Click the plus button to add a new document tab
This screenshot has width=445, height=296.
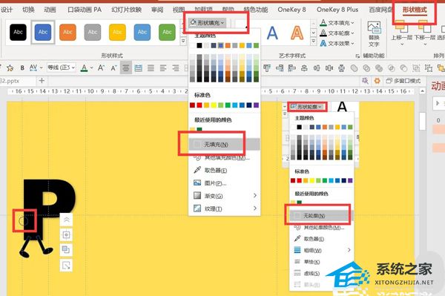tap(42, 81)
